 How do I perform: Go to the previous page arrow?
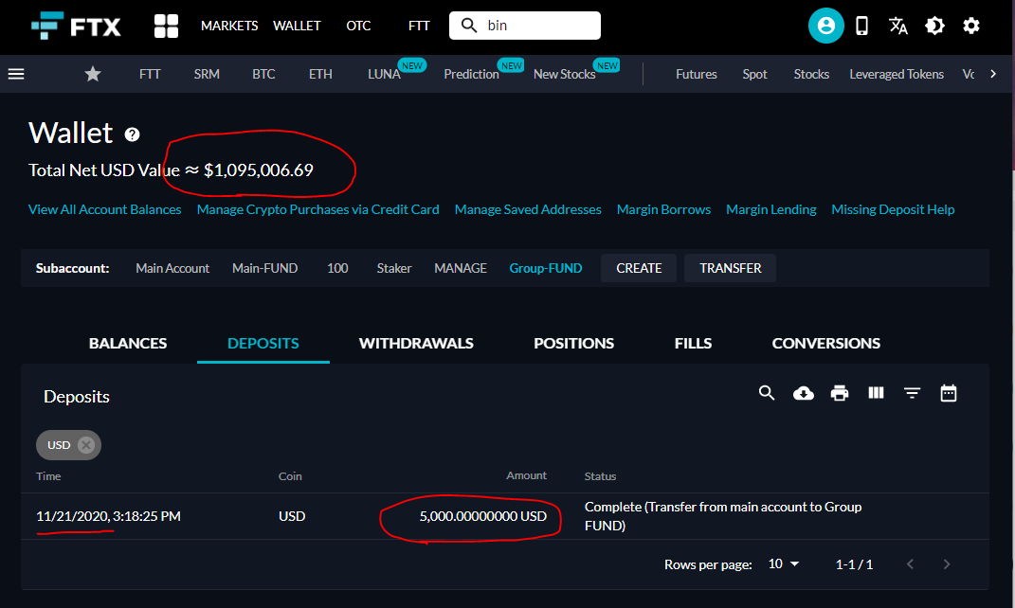910,564
